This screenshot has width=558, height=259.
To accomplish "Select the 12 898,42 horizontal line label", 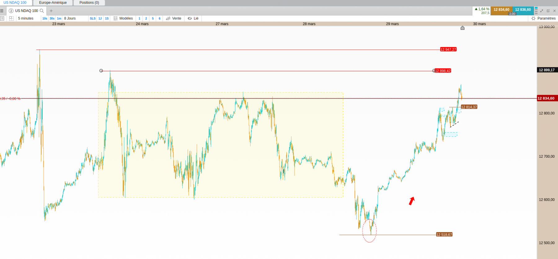I will (443, 71).
